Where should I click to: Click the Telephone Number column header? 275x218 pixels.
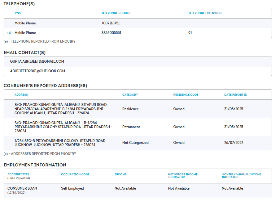(116, 13)
